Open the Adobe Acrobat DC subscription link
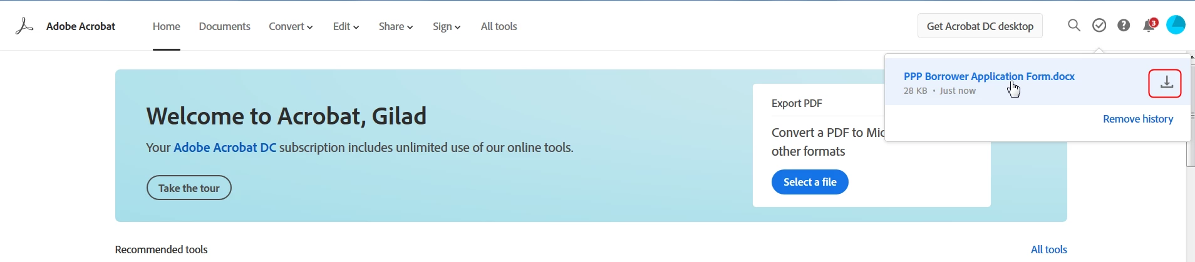The width and height of the screenshot is (1195, 262). 225,148
